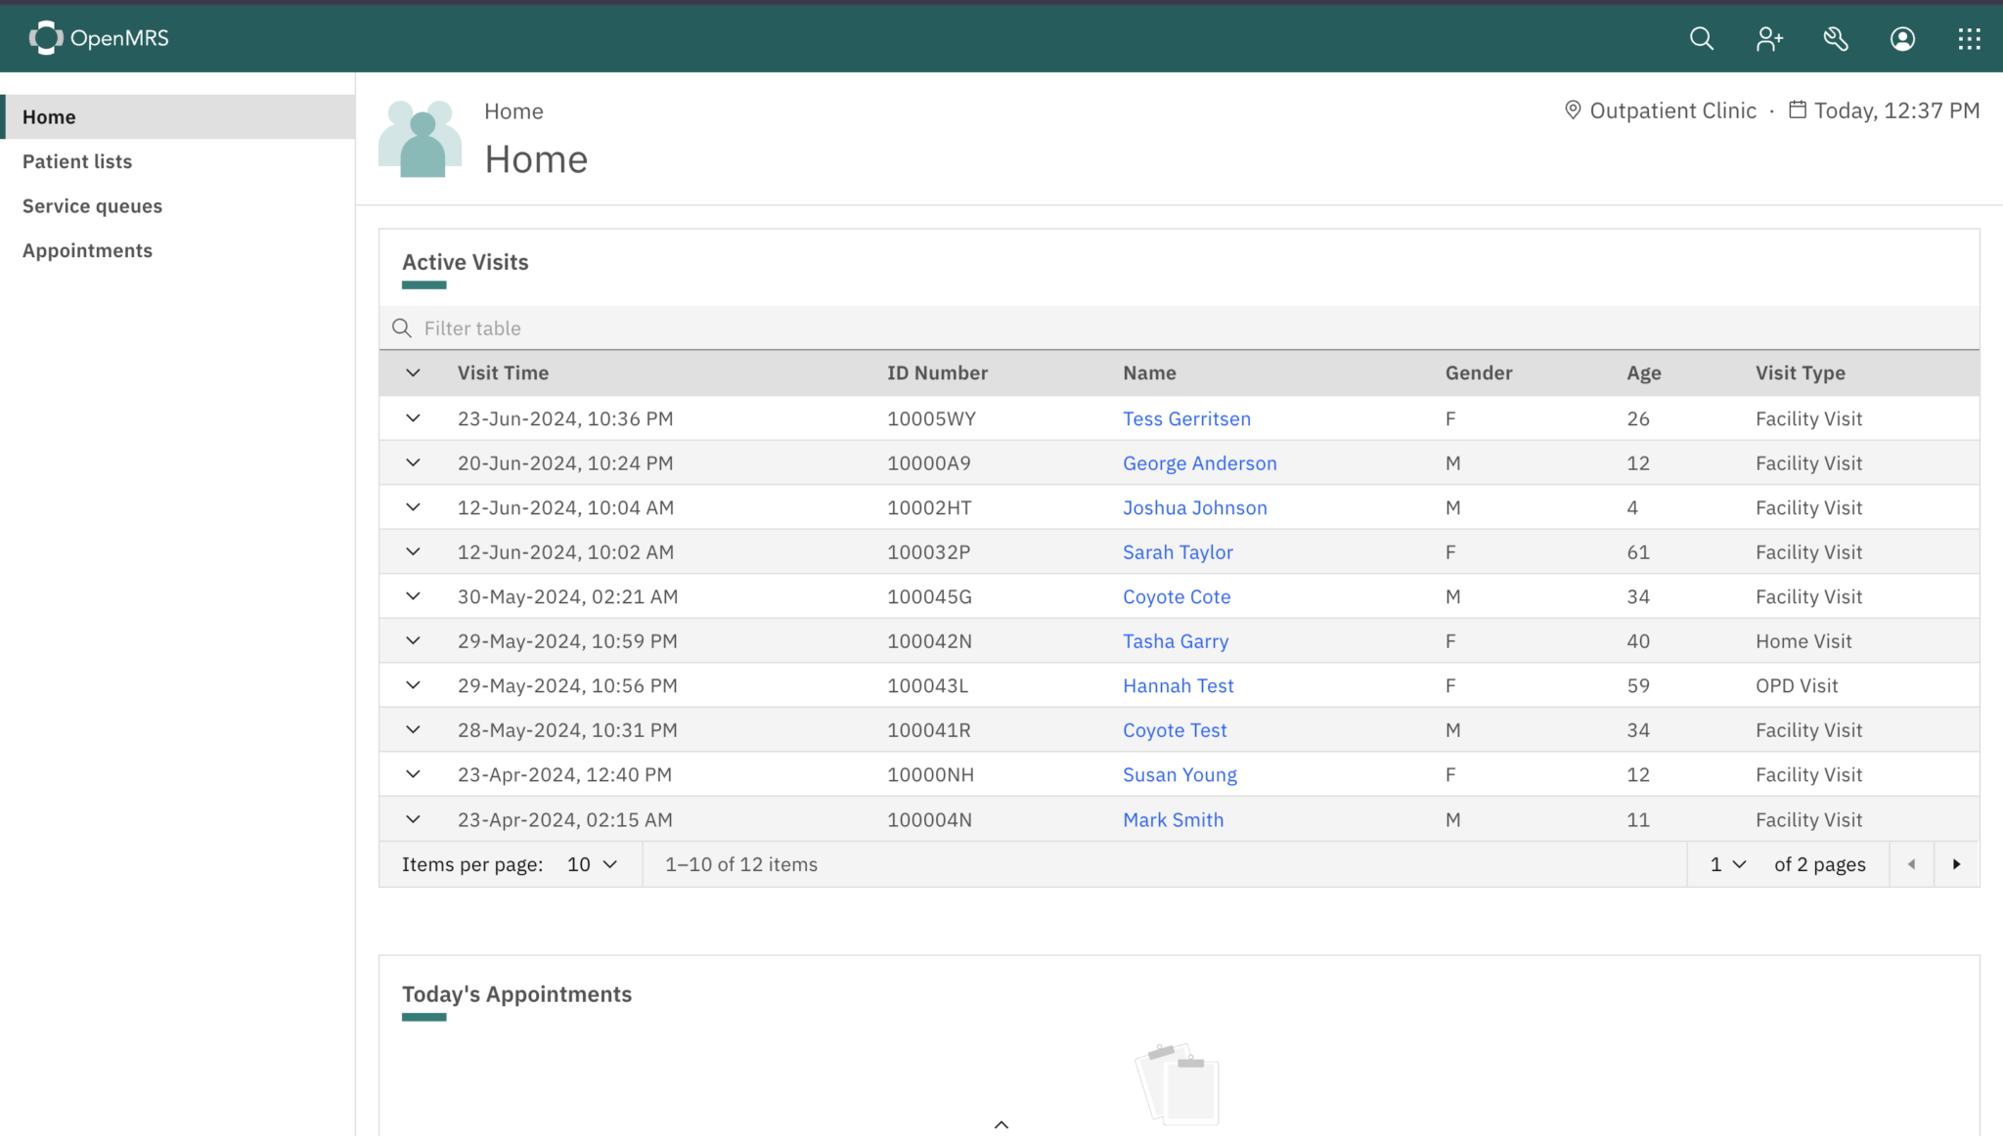This screenshot has width=2003, height=1136.
Task: Open the patient search icon
Action: tap(1702, 38)
